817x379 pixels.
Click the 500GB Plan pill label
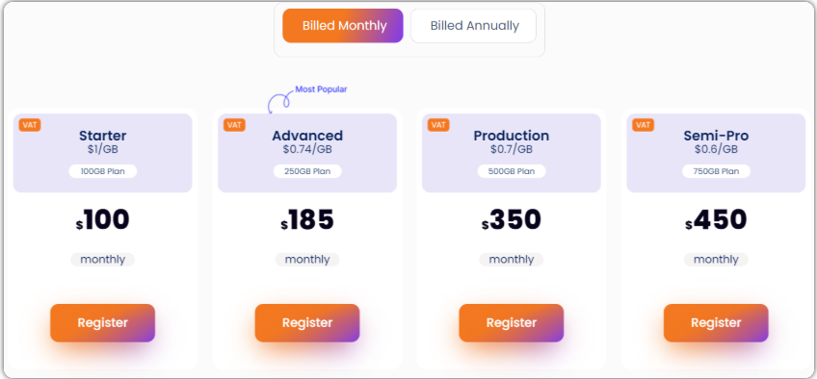pyautogui.click(x=512, y=171)
